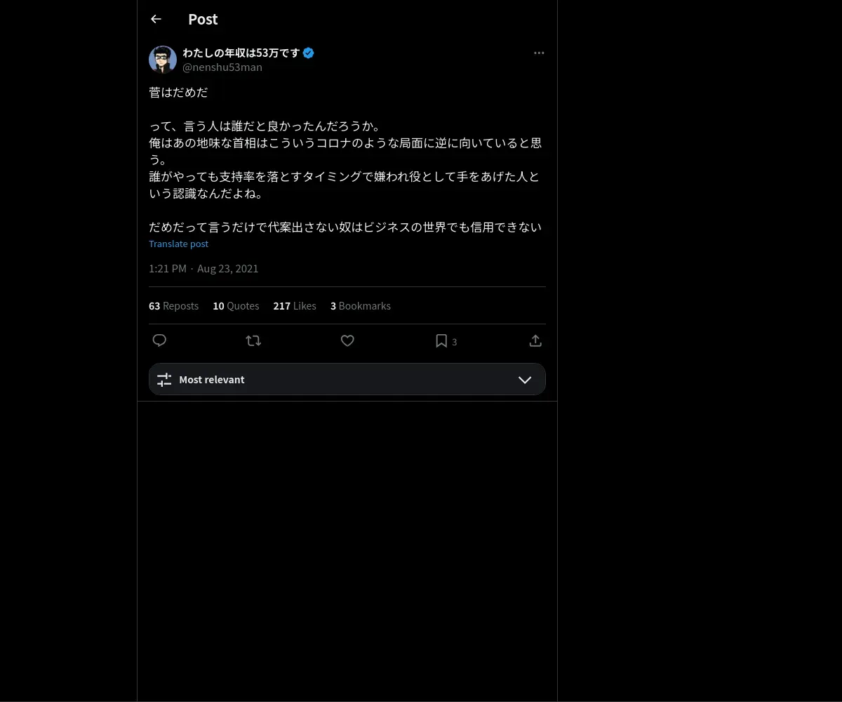This screenshot has width=842, height=702.
Task: Share the post via upload icon
Action: pos(535,340)
